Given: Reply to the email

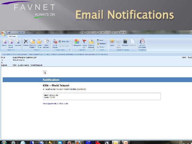Looking at the screenshot, I should click(x=4, y=43).
